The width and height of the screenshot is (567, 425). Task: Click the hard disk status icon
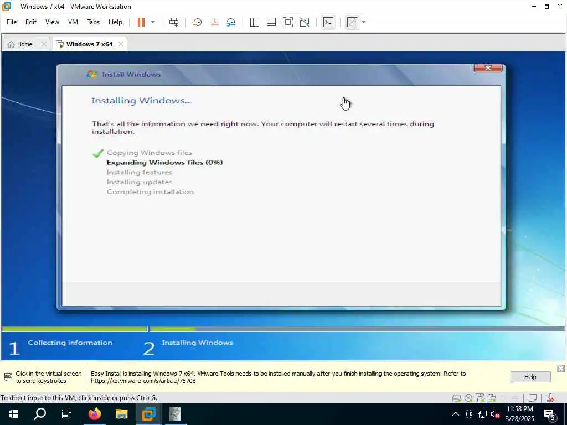click(457, 398)
